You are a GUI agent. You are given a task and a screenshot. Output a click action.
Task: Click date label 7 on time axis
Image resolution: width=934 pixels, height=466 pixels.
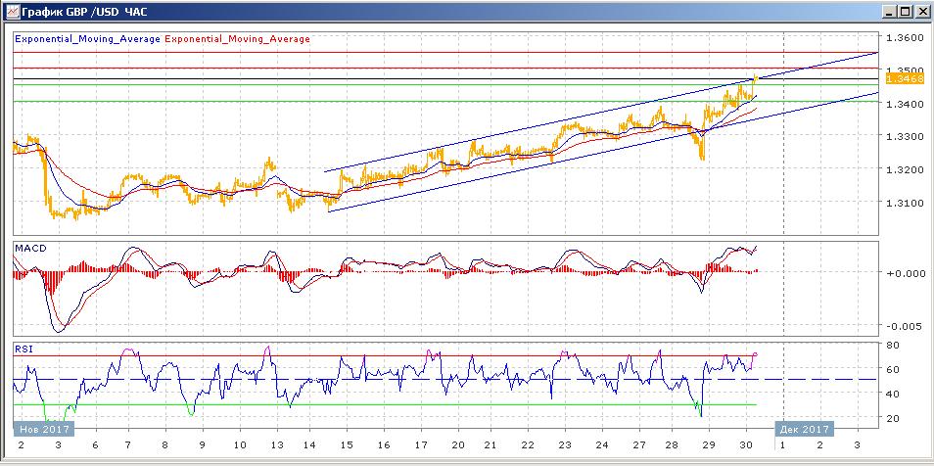127,445
